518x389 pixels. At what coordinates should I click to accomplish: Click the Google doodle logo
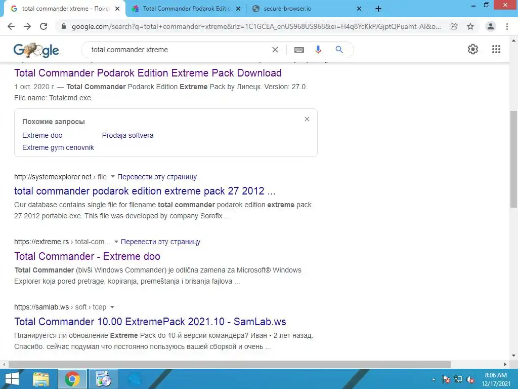pos(36,51)
